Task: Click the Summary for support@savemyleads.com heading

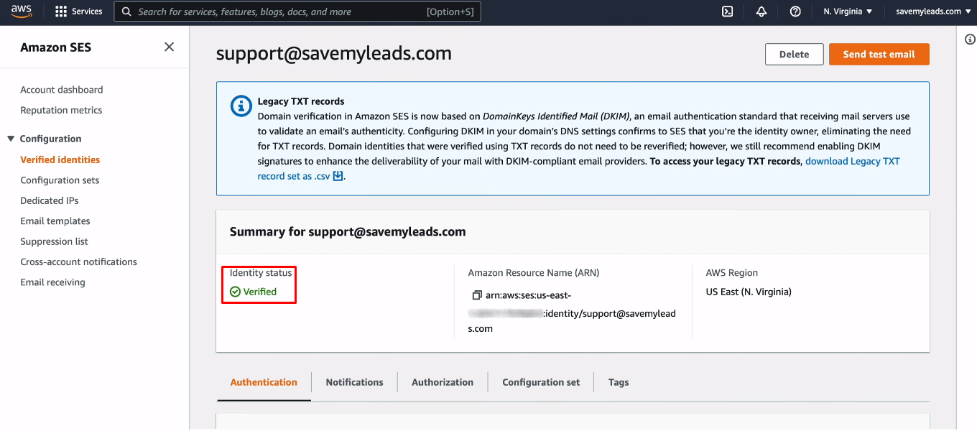Action: [x=348, y=232]
